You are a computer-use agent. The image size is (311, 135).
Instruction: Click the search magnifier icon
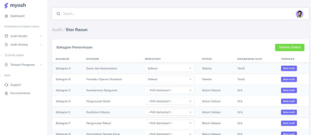click(58, 14)
